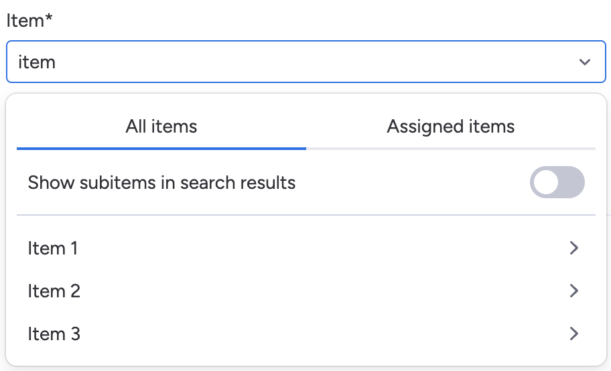Open Item 2 using its right arrow
This screenshot has width=611, height=371.
[573, 291]
